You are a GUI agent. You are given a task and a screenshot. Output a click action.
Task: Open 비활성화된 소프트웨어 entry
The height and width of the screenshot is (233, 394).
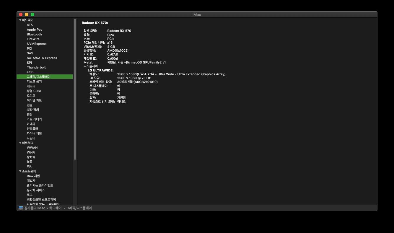point(41,200)
